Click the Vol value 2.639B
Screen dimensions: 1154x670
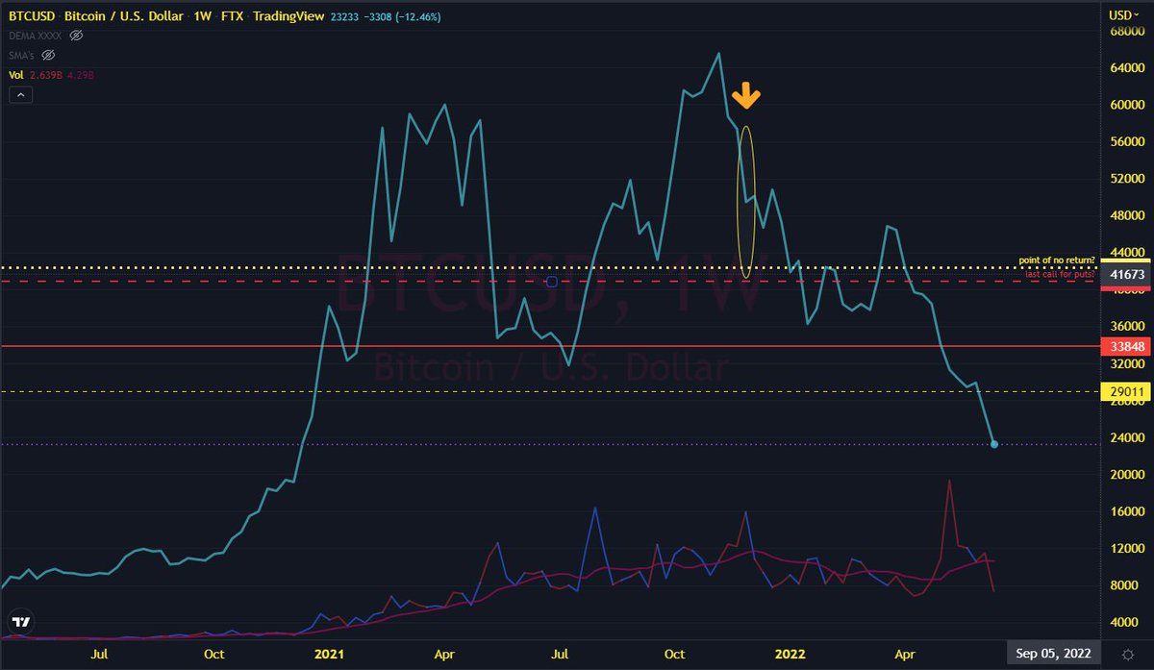coord(47,74)
